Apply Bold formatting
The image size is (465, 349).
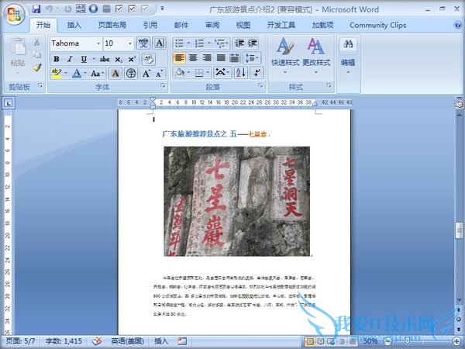[x=57, y=59]
